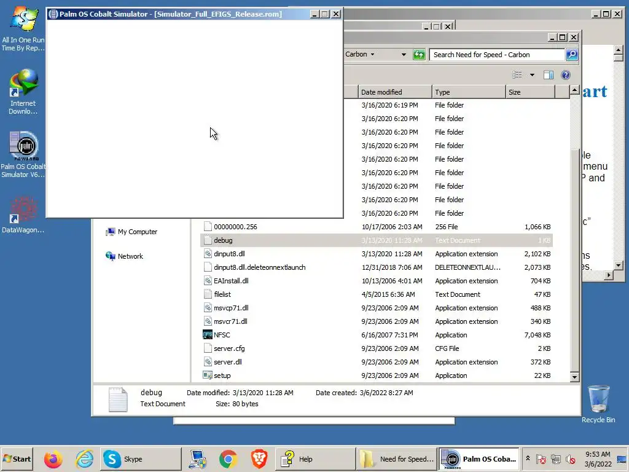Select dinput8.dll.deleteonnextlaunch file

[377, 267]
